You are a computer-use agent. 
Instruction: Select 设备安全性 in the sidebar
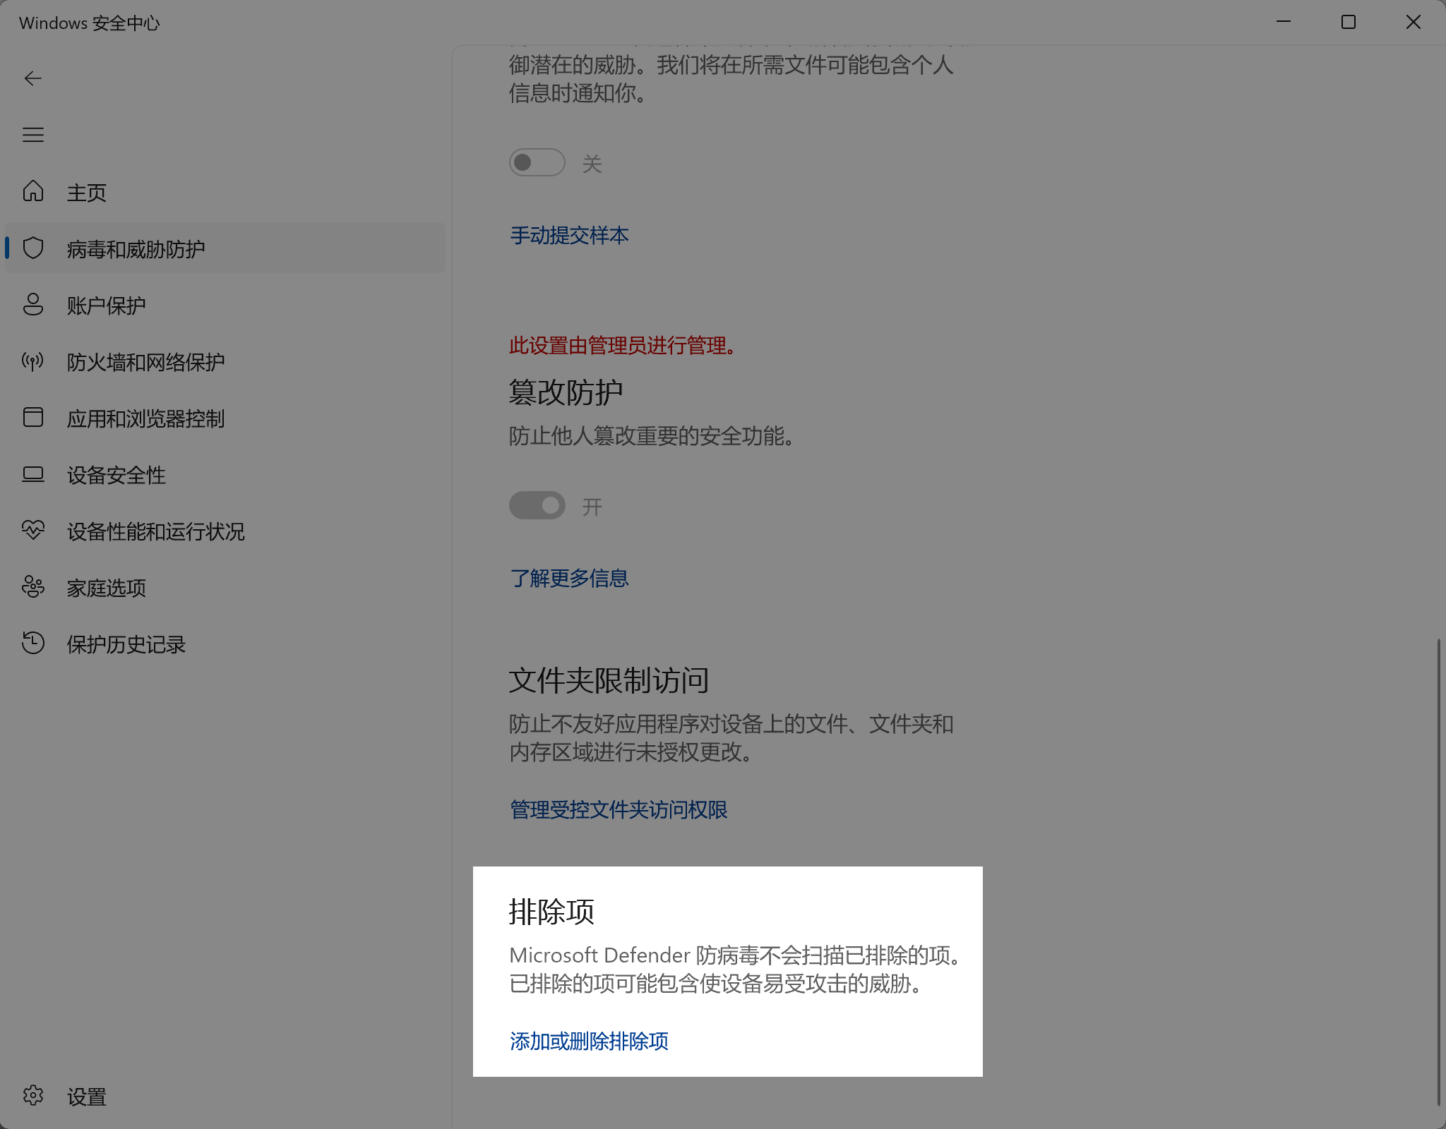coord(116,475)
